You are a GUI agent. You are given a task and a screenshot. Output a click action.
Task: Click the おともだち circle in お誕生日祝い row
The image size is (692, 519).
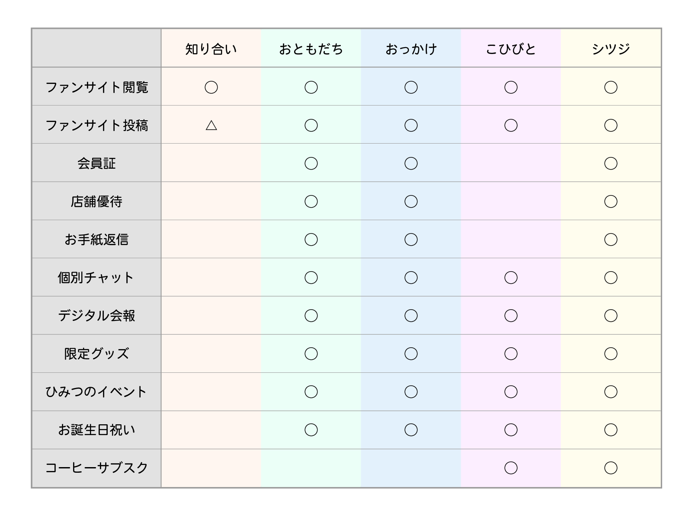click(311, 430)
